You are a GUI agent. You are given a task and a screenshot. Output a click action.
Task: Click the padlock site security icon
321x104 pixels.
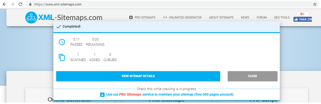tap(30, 4)
